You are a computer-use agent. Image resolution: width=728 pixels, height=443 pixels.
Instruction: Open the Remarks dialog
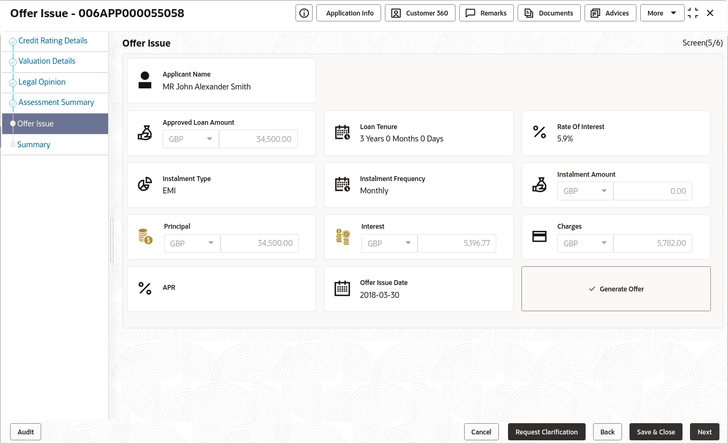[x=487, y=13]
